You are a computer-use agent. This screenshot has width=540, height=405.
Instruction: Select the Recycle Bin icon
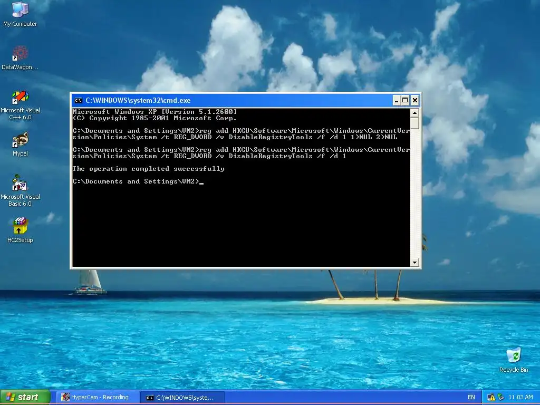click(514, 360)
